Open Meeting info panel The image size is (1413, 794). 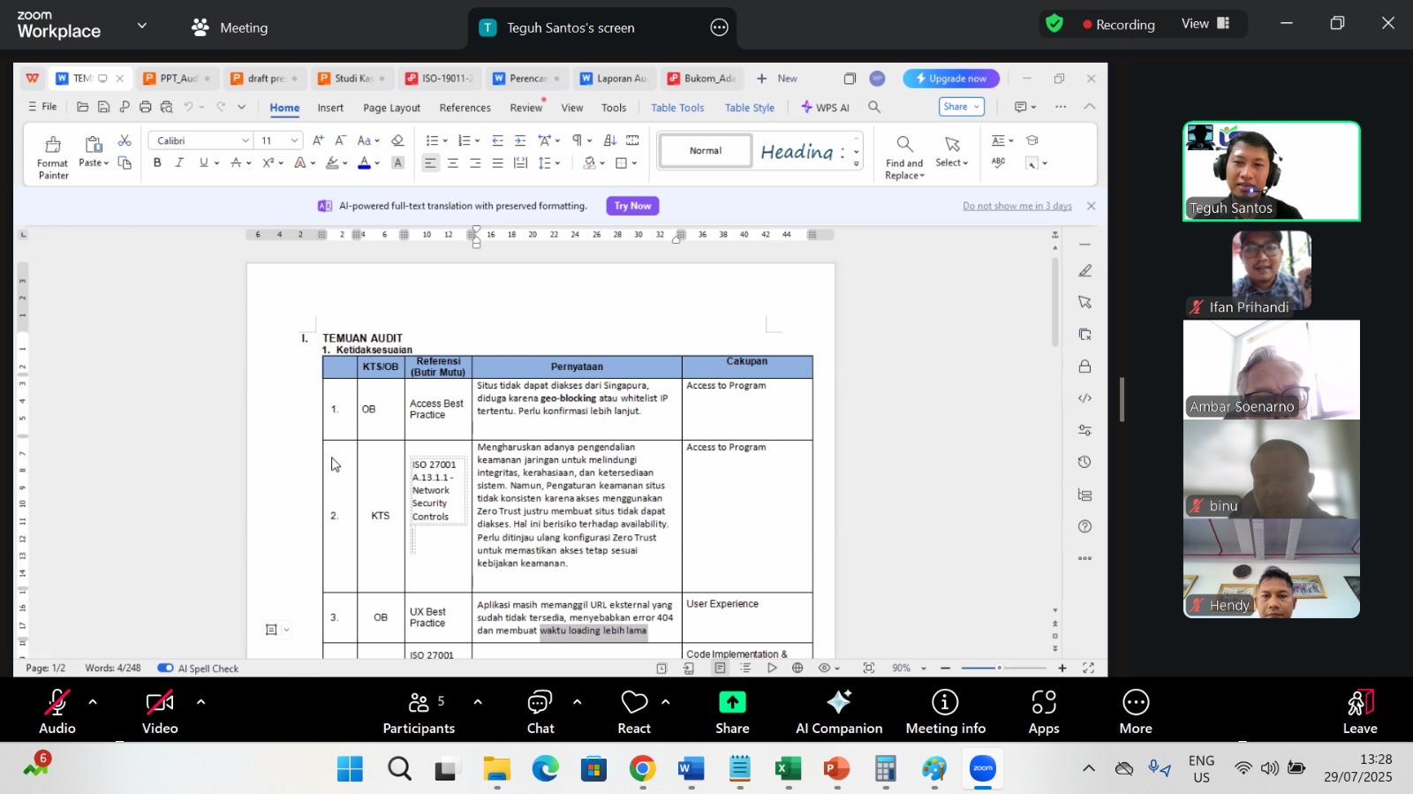click(x=945, y=711)
